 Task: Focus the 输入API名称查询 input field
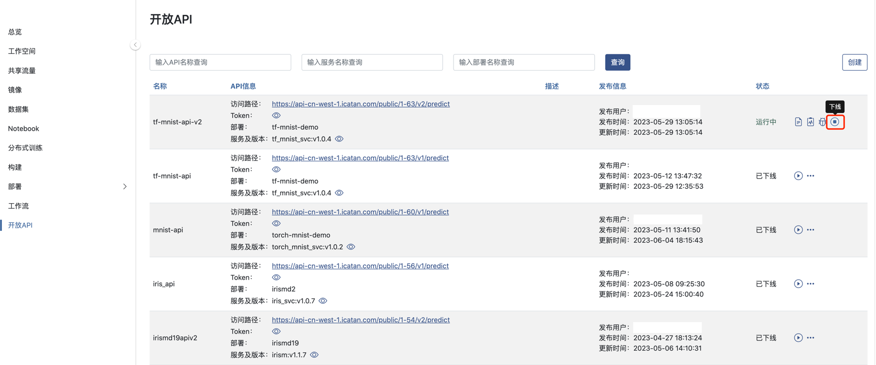pyautogui.click(x=220, y=62)
